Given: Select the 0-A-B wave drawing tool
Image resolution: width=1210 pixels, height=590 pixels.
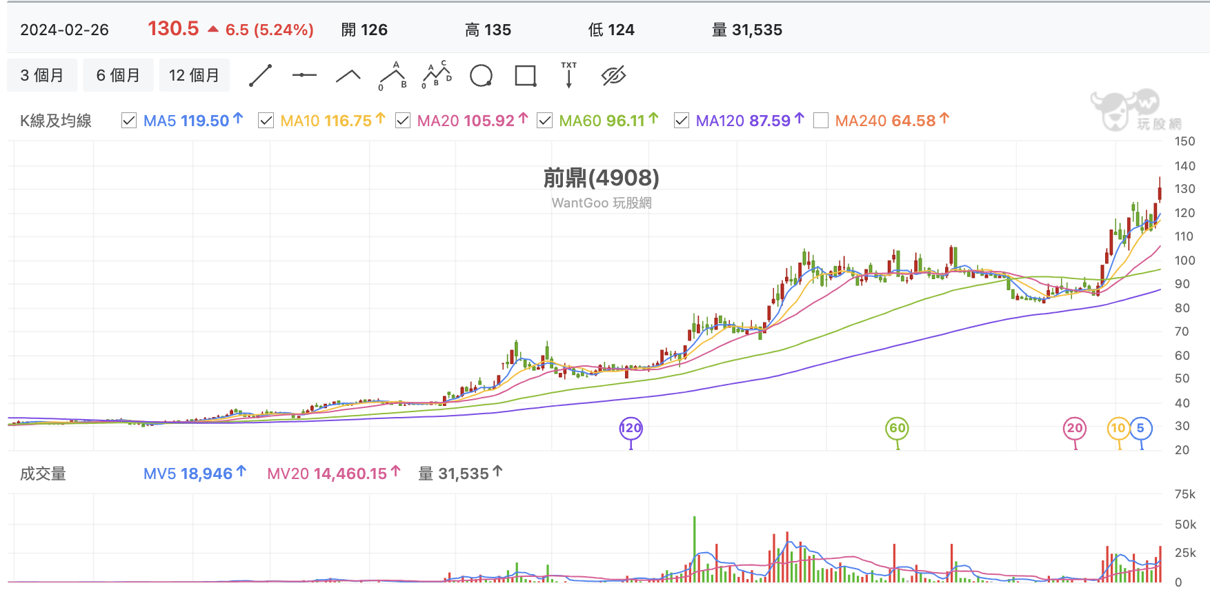Looking at the screenshot, I should 393,75.
